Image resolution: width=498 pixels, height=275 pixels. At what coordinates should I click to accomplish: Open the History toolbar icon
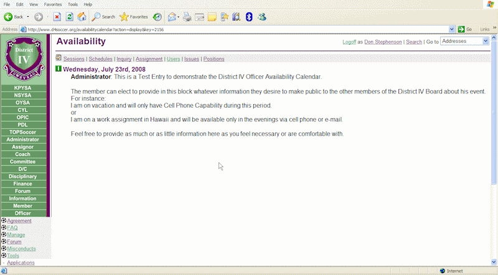click(x=157, y=17)
